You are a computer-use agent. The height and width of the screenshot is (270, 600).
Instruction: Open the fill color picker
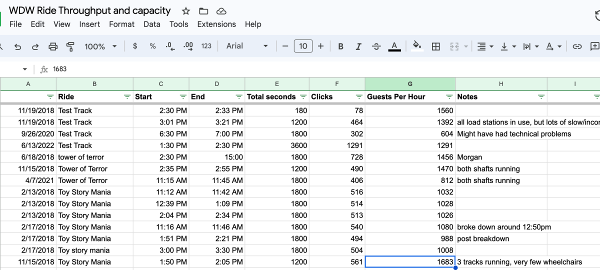pyautogui.click(x=416, y=46)
